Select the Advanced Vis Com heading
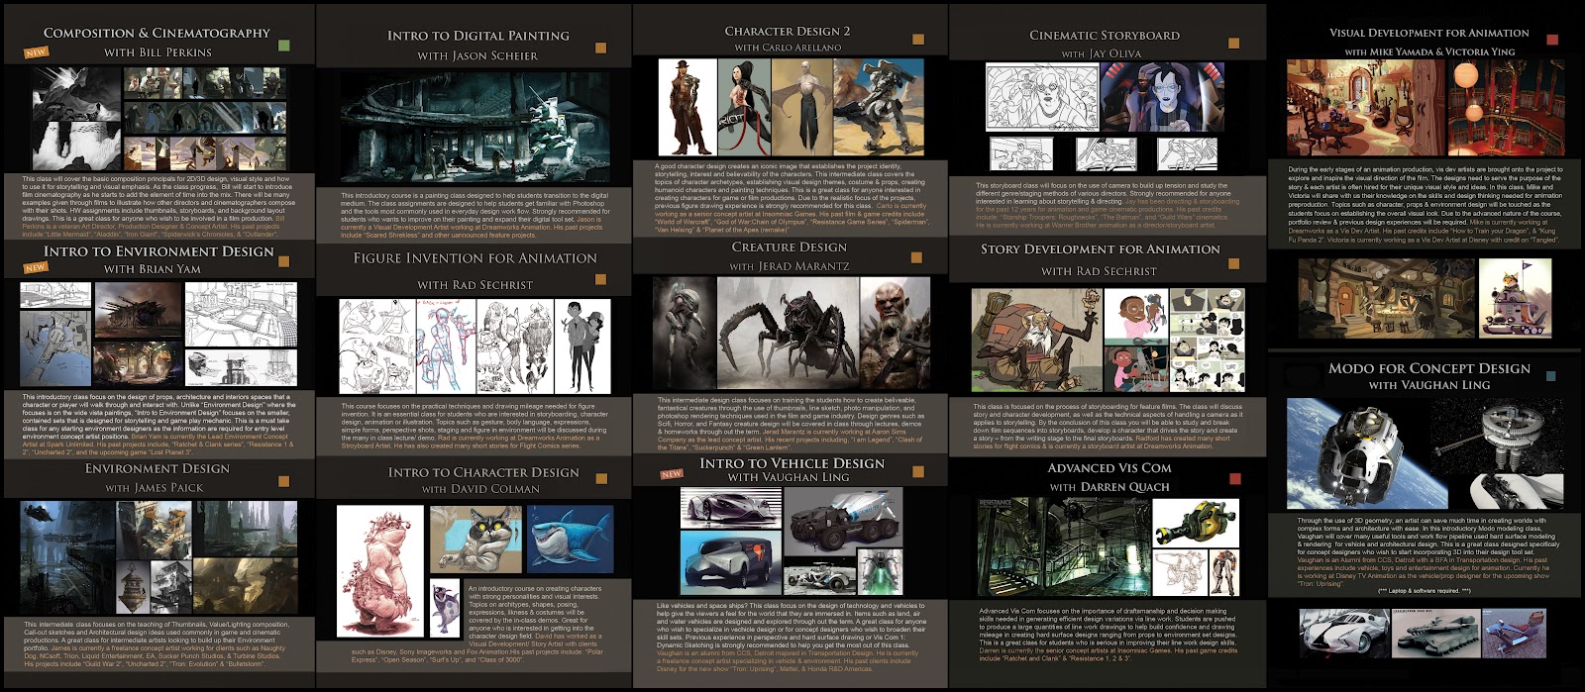This screenshot has height=692, width=1585. point(1109,468)
